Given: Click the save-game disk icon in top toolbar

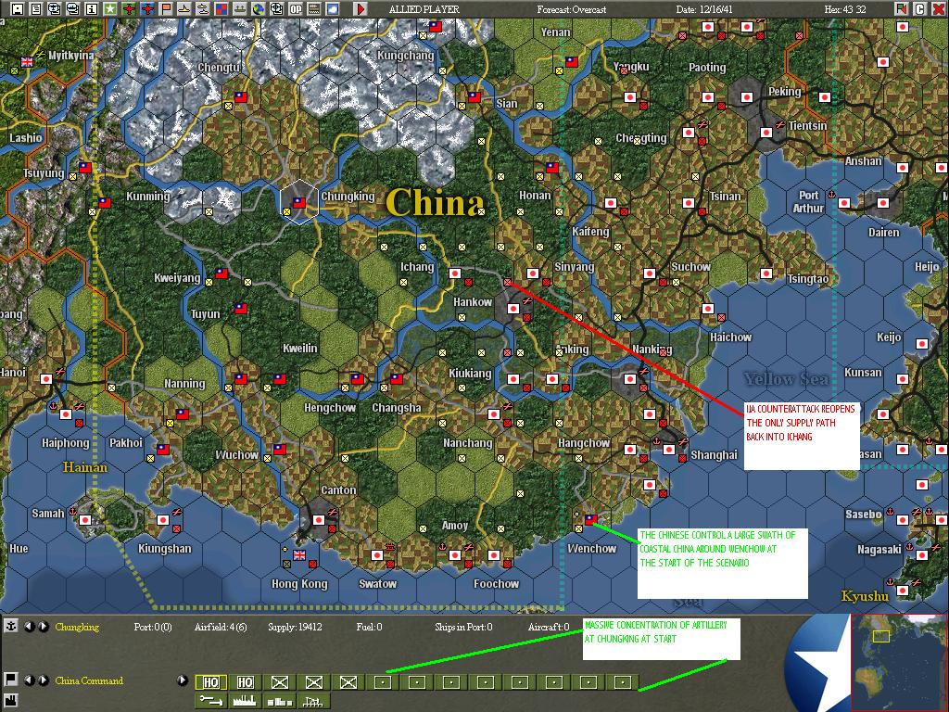Looking at the screenshot, I should click(x=18, y=8).
